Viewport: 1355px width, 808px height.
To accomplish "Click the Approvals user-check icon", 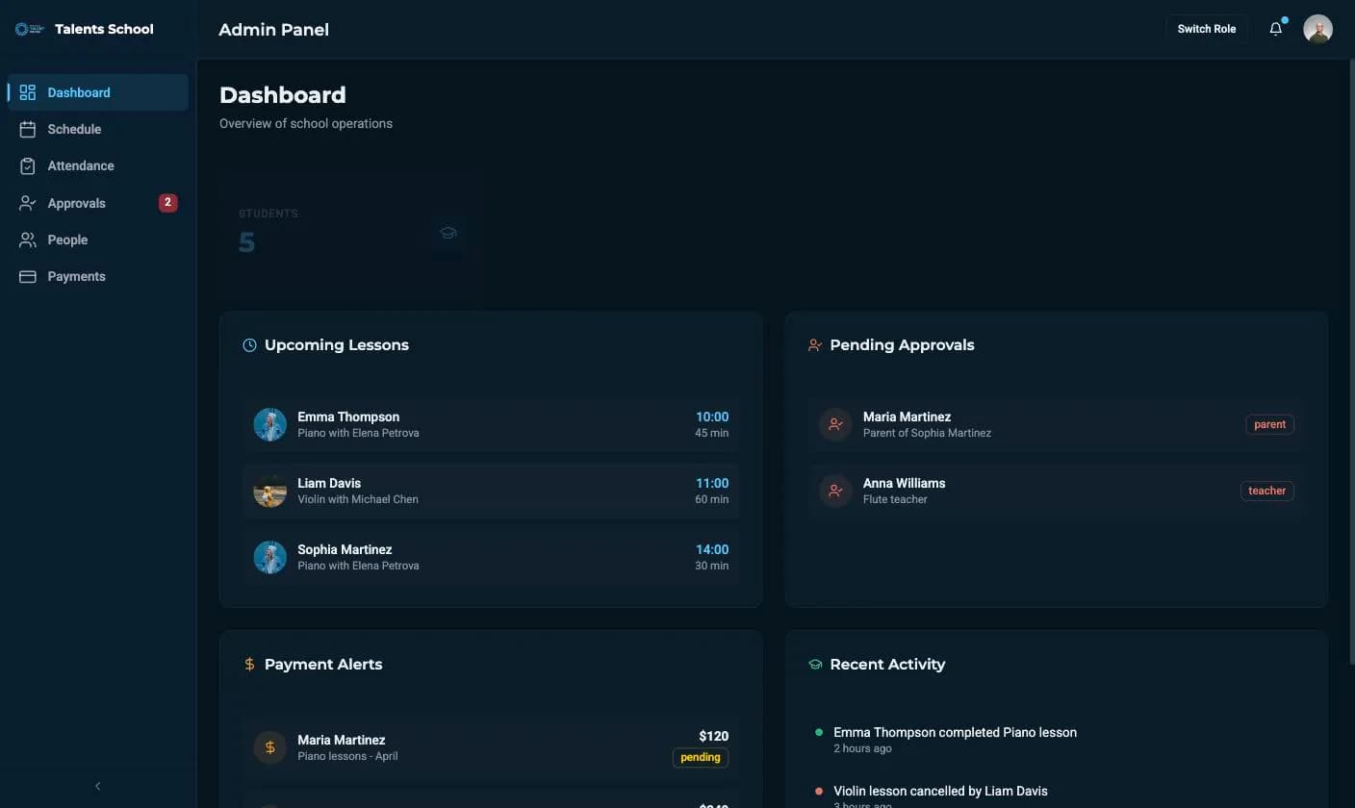I will [x=28, y=203].
